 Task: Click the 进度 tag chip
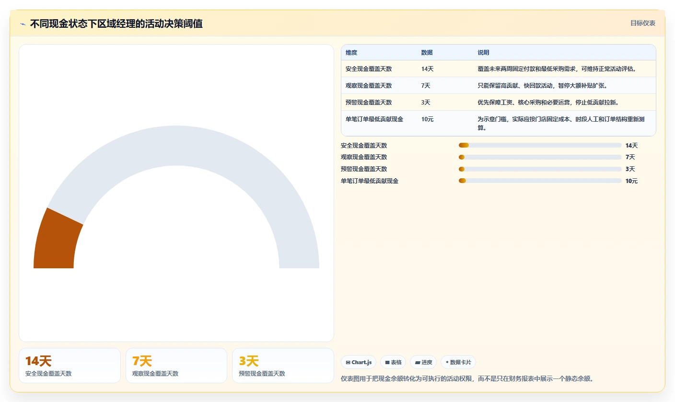pos(423,362)
